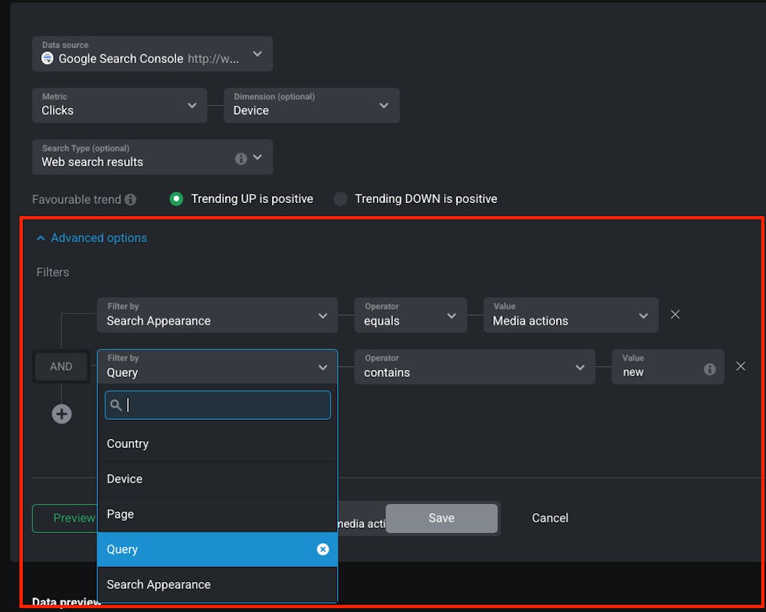Click the Save button
Image resolution: width=766 pixels, height=612 pixels.
tap(441, 518)
